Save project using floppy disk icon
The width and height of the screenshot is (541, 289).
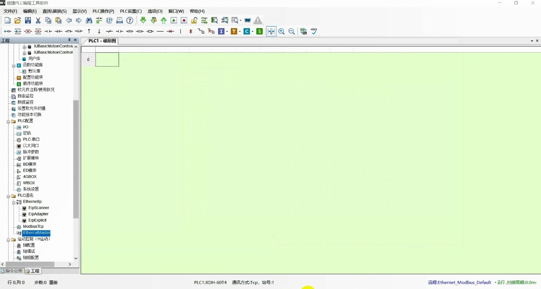pyautogui.click(x=28, y=20)
